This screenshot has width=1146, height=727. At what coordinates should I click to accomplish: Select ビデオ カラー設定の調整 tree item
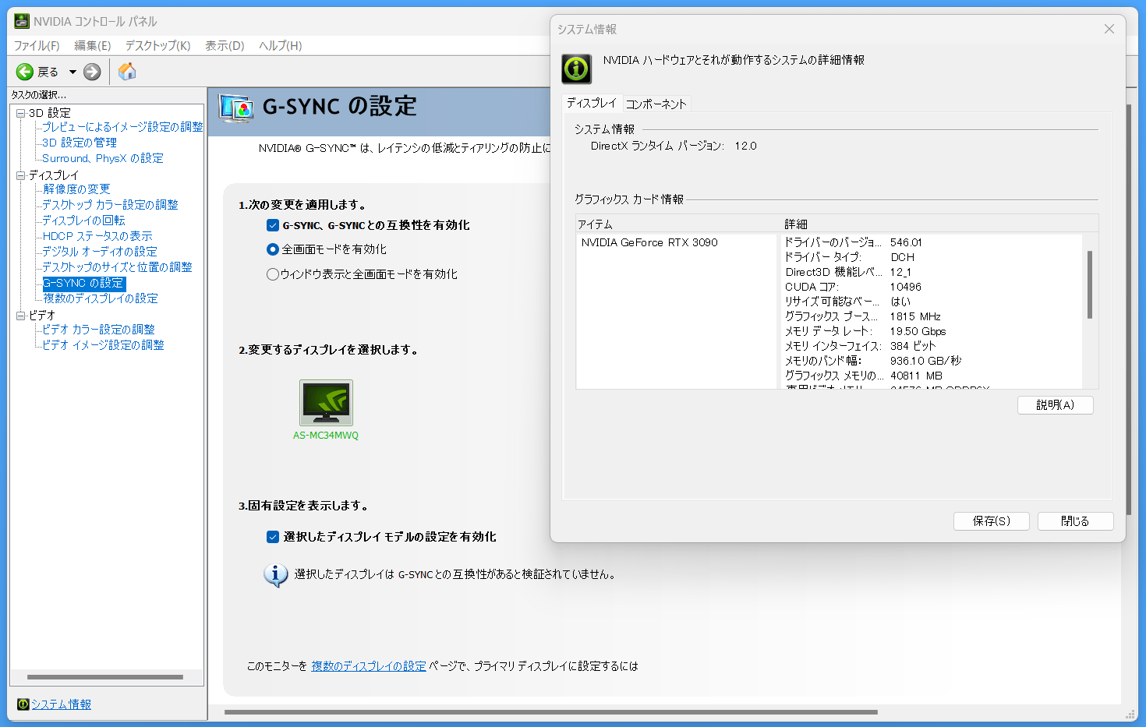(98, 330)
